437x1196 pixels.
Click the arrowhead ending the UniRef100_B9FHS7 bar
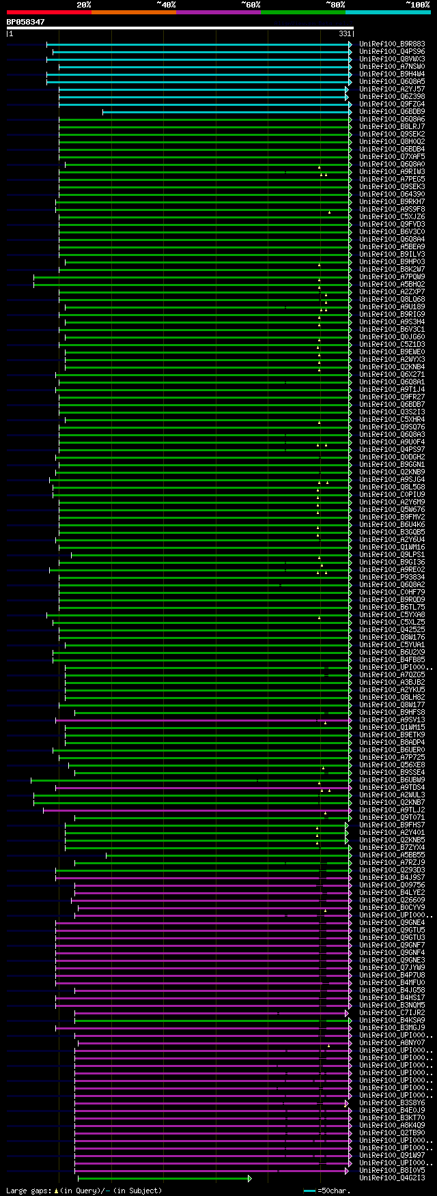pyautogui.click(x=347, y=825)
